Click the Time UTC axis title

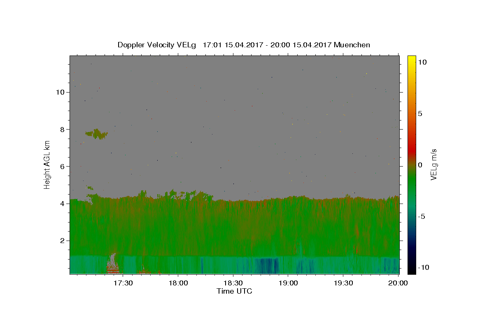234,291
